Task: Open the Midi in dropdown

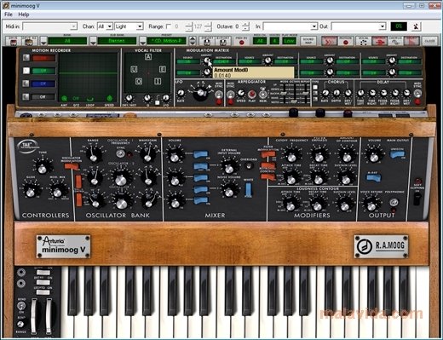Action: (49, 26)
